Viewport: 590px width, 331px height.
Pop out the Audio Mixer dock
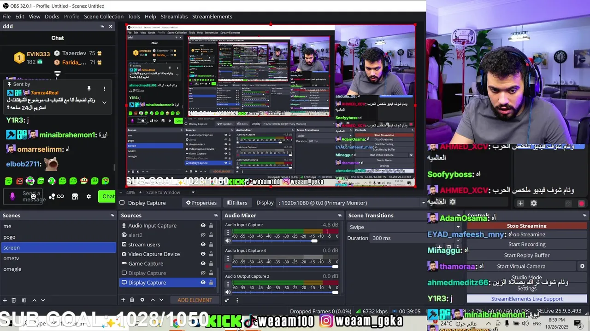click(x=340, y=215)
